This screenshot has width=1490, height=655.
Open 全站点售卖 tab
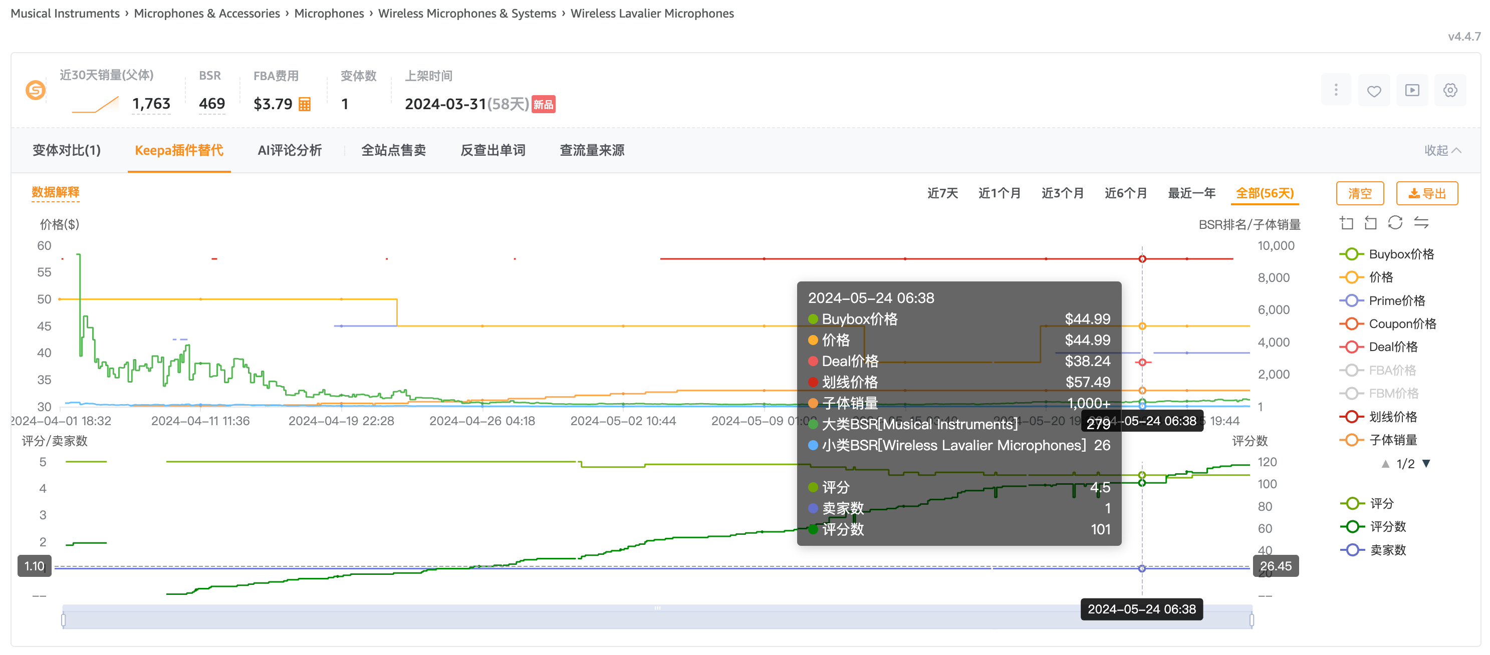[393, 150]
